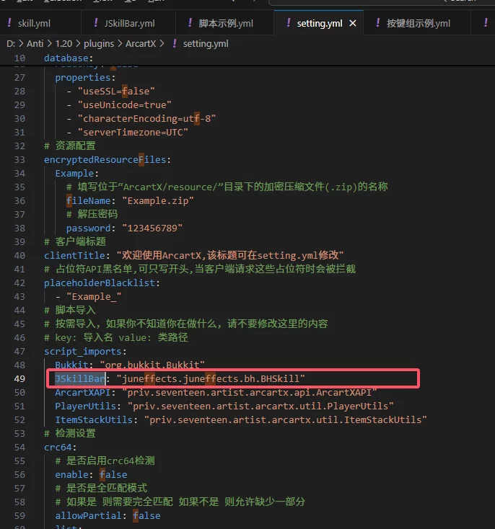Click the "org.bukkit.Bukkit" value
The width and height of the screenshot is (495, 529).
(x=152, y=365)
